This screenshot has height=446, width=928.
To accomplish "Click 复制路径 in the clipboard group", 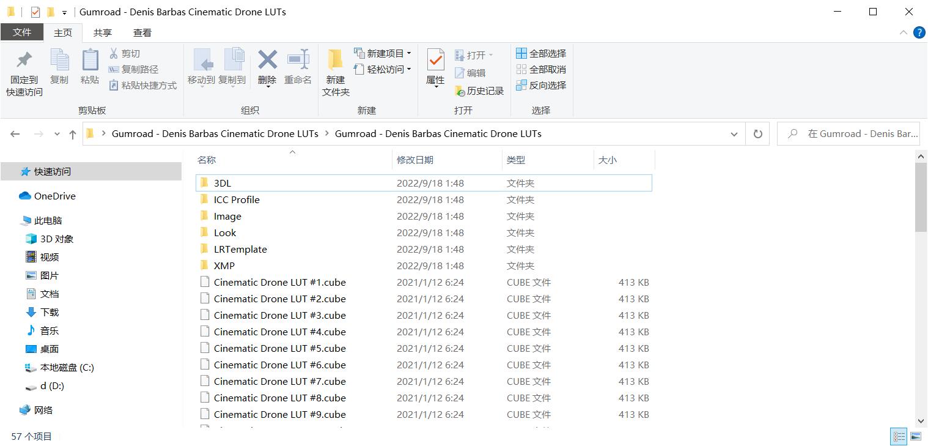I will coord(133,70).
